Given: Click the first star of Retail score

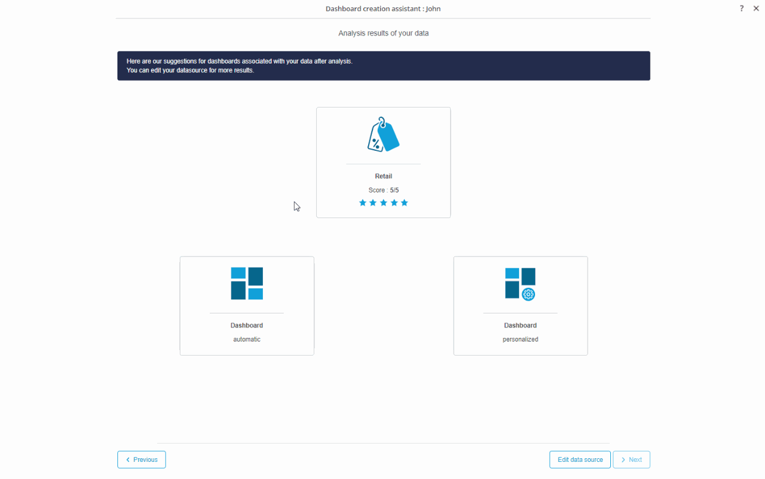Looking at the screenshot, I should tap(363, 203).
